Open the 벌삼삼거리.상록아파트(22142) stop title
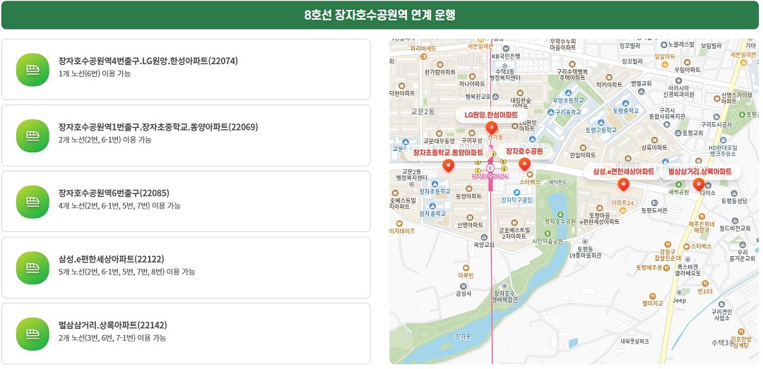The height and width of the screenshot is (369, 763). (x=112, y=326)
